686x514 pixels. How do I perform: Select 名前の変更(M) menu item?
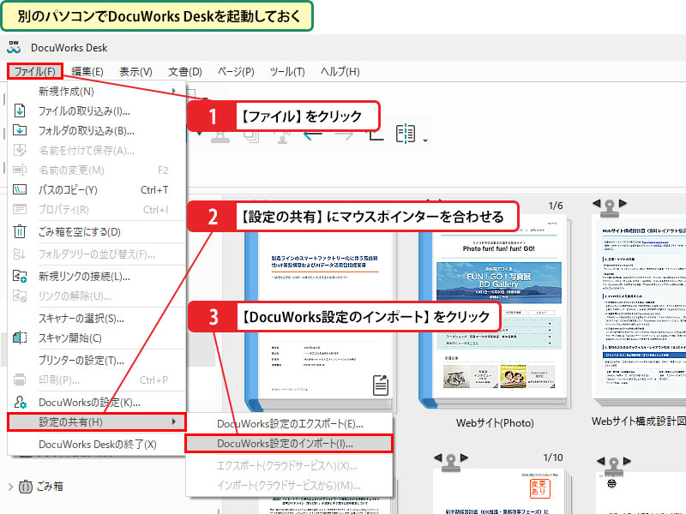coord(97,170)
